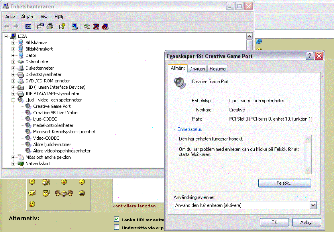Click the Back arrow in Device Manager toolbar
The width and height of the screenshot is (334, 232).
click(x=7, y=26)
